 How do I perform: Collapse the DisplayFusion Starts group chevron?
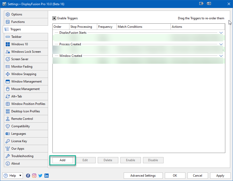pos(221,33)
